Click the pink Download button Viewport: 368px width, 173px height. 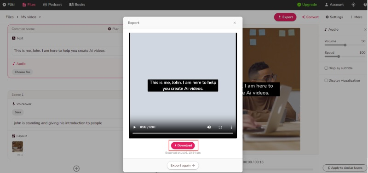183,145
